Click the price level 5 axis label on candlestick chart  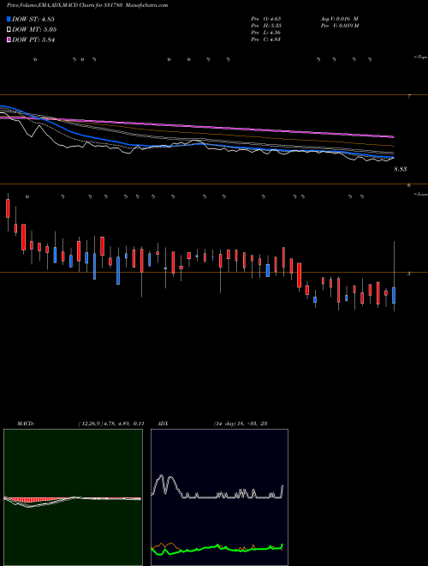pos(409,274)
